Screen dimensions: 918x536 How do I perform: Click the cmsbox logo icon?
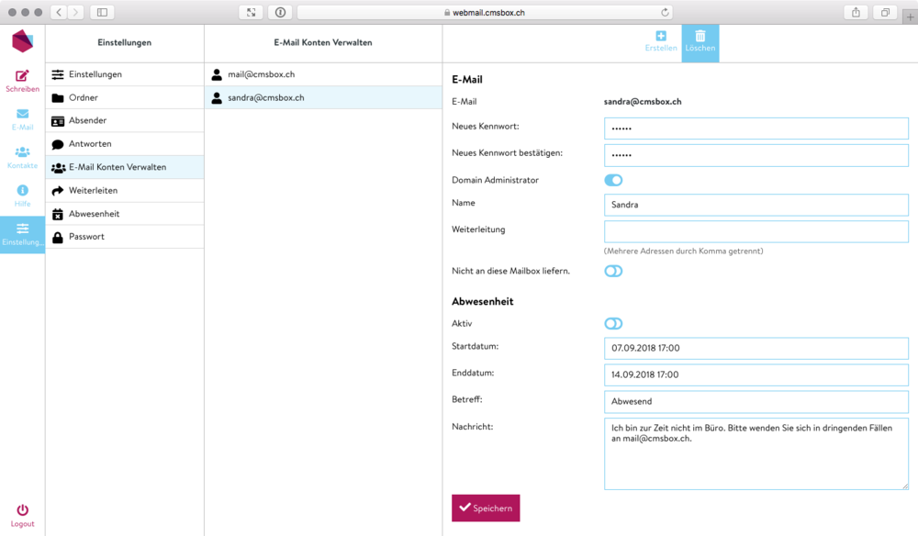coord(22,41)
